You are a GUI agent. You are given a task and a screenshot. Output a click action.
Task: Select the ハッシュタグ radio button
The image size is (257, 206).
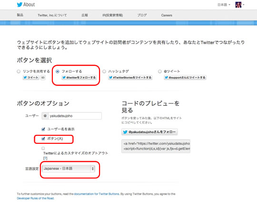(104, 72)
